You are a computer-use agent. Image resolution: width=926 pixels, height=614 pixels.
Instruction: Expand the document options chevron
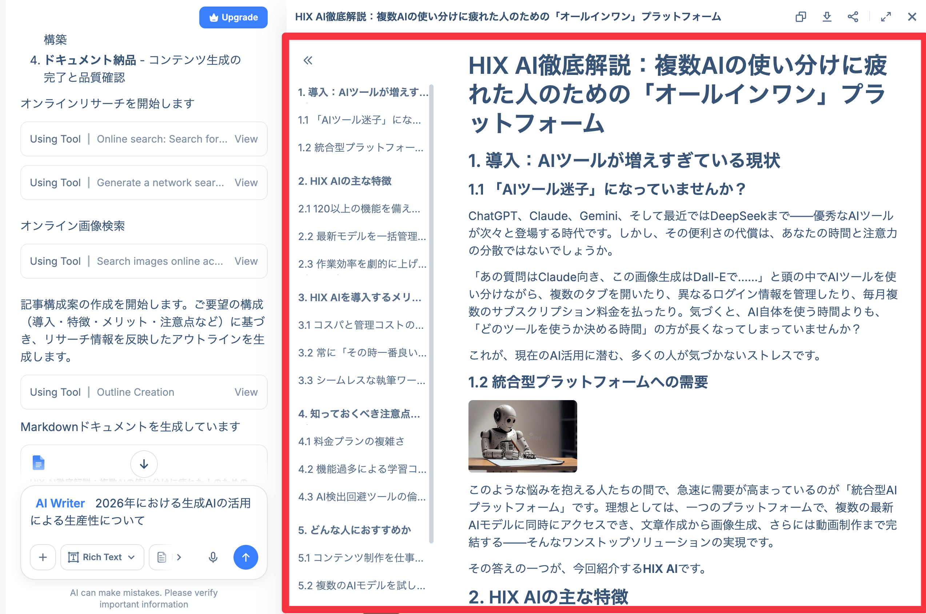[179, 557]
